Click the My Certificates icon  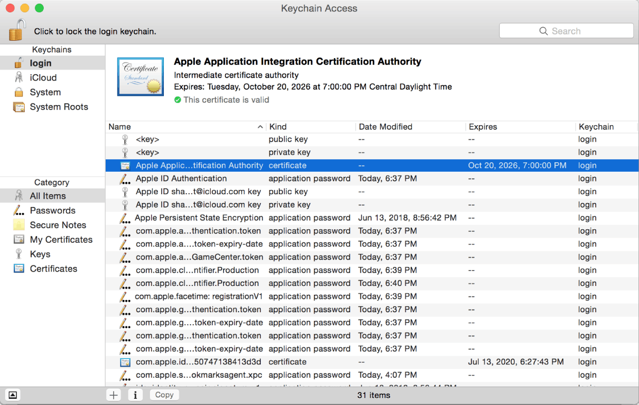[x=19, y=240]
